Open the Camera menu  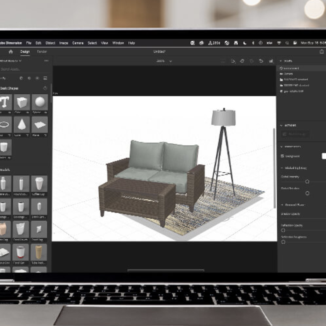click(78, 43)
